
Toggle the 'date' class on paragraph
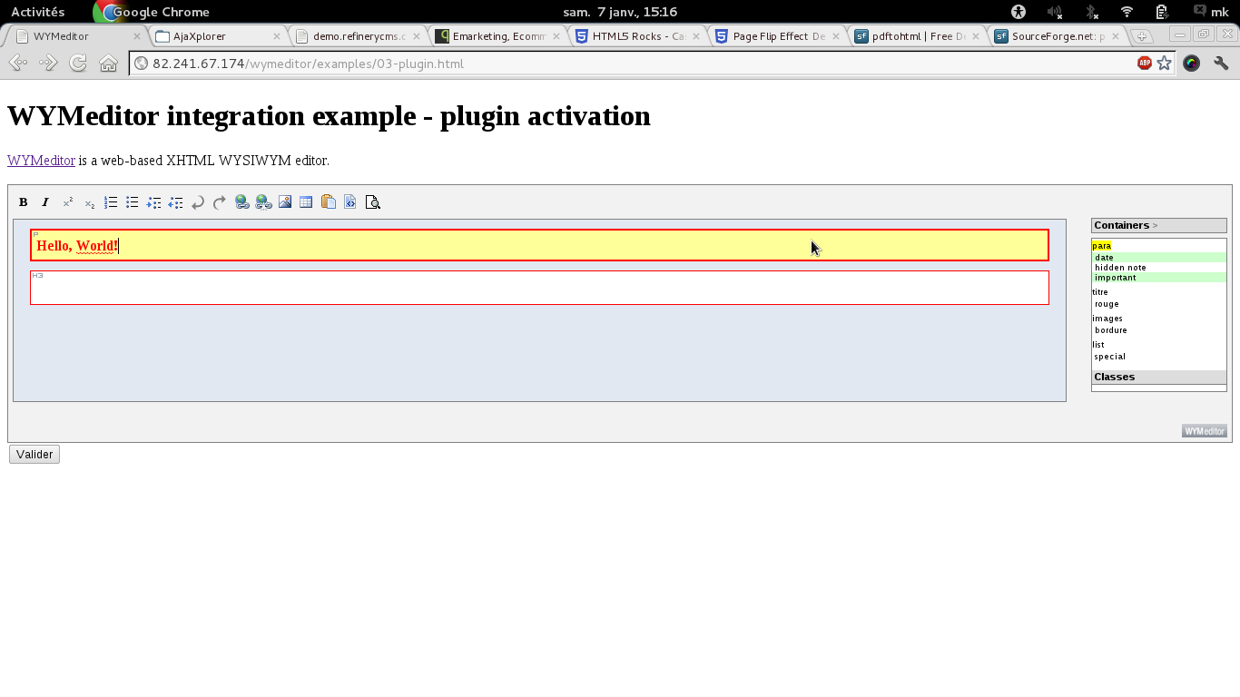tap(1104, 258)
